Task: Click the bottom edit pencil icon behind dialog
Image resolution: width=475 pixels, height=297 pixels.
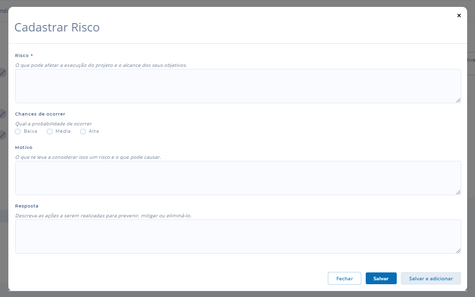Action: coord(2,134)
